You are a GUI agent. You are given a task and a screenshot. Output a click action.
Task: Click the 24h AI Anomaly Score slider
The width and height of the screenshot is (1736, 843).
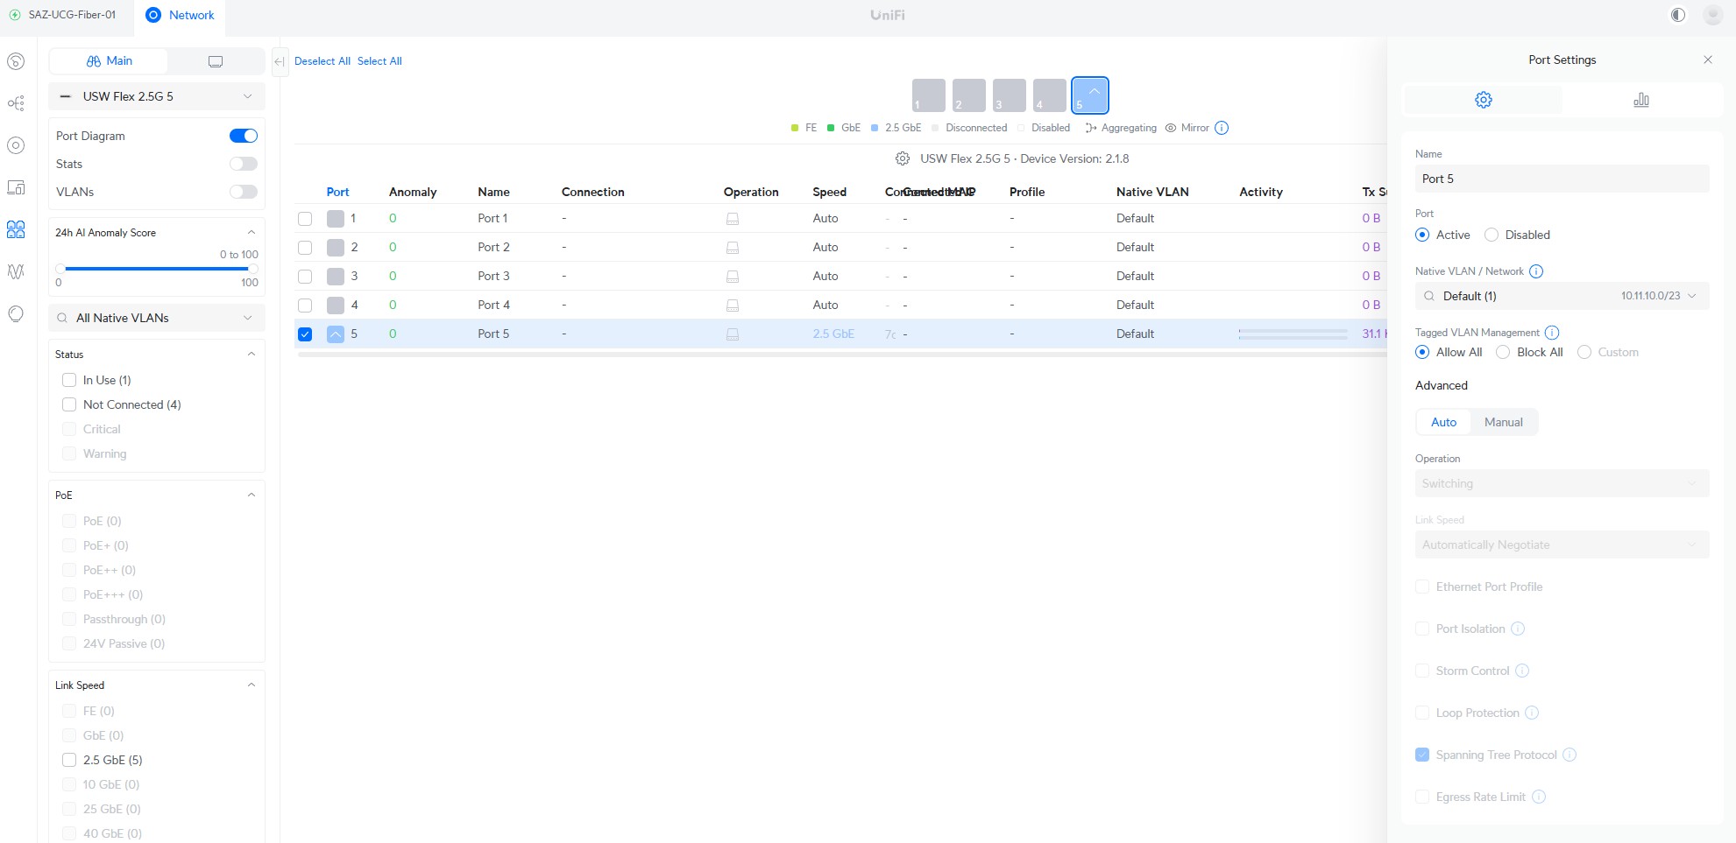point(156,269)
